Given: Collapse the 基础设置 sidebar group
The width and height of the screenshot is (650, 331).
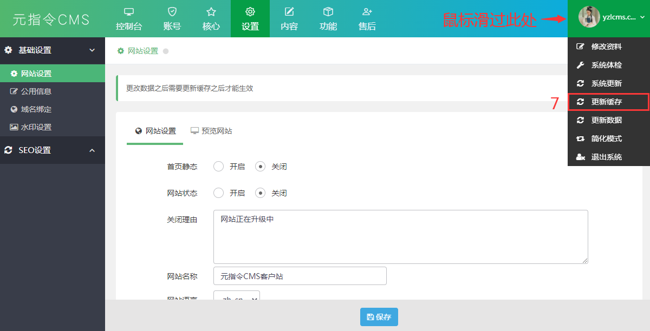Looking at the screenshot, I should click(53, 50).
